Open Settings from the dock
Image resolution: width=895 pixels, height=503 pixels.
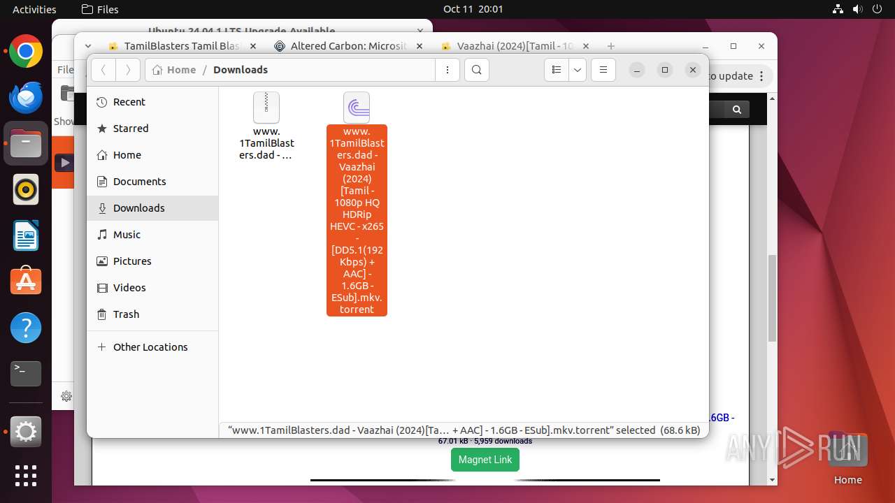pyautogui.click(x=26, y=432)
